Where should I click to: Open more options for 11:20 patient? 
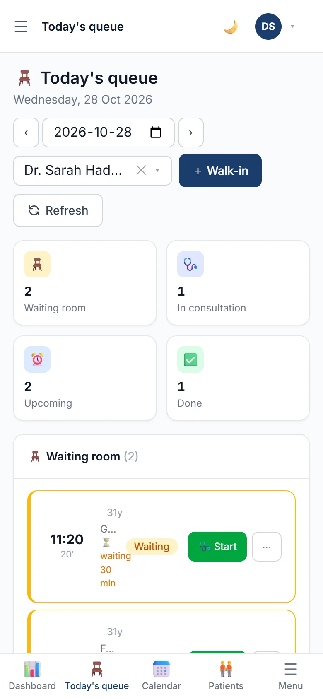tap(267, 547)
